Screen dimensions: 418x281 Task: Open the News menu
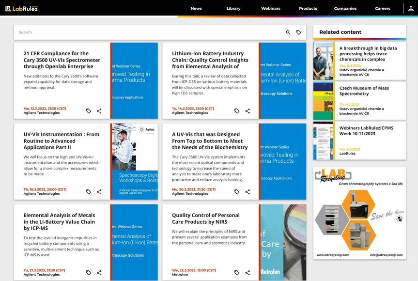coord(196,9)
